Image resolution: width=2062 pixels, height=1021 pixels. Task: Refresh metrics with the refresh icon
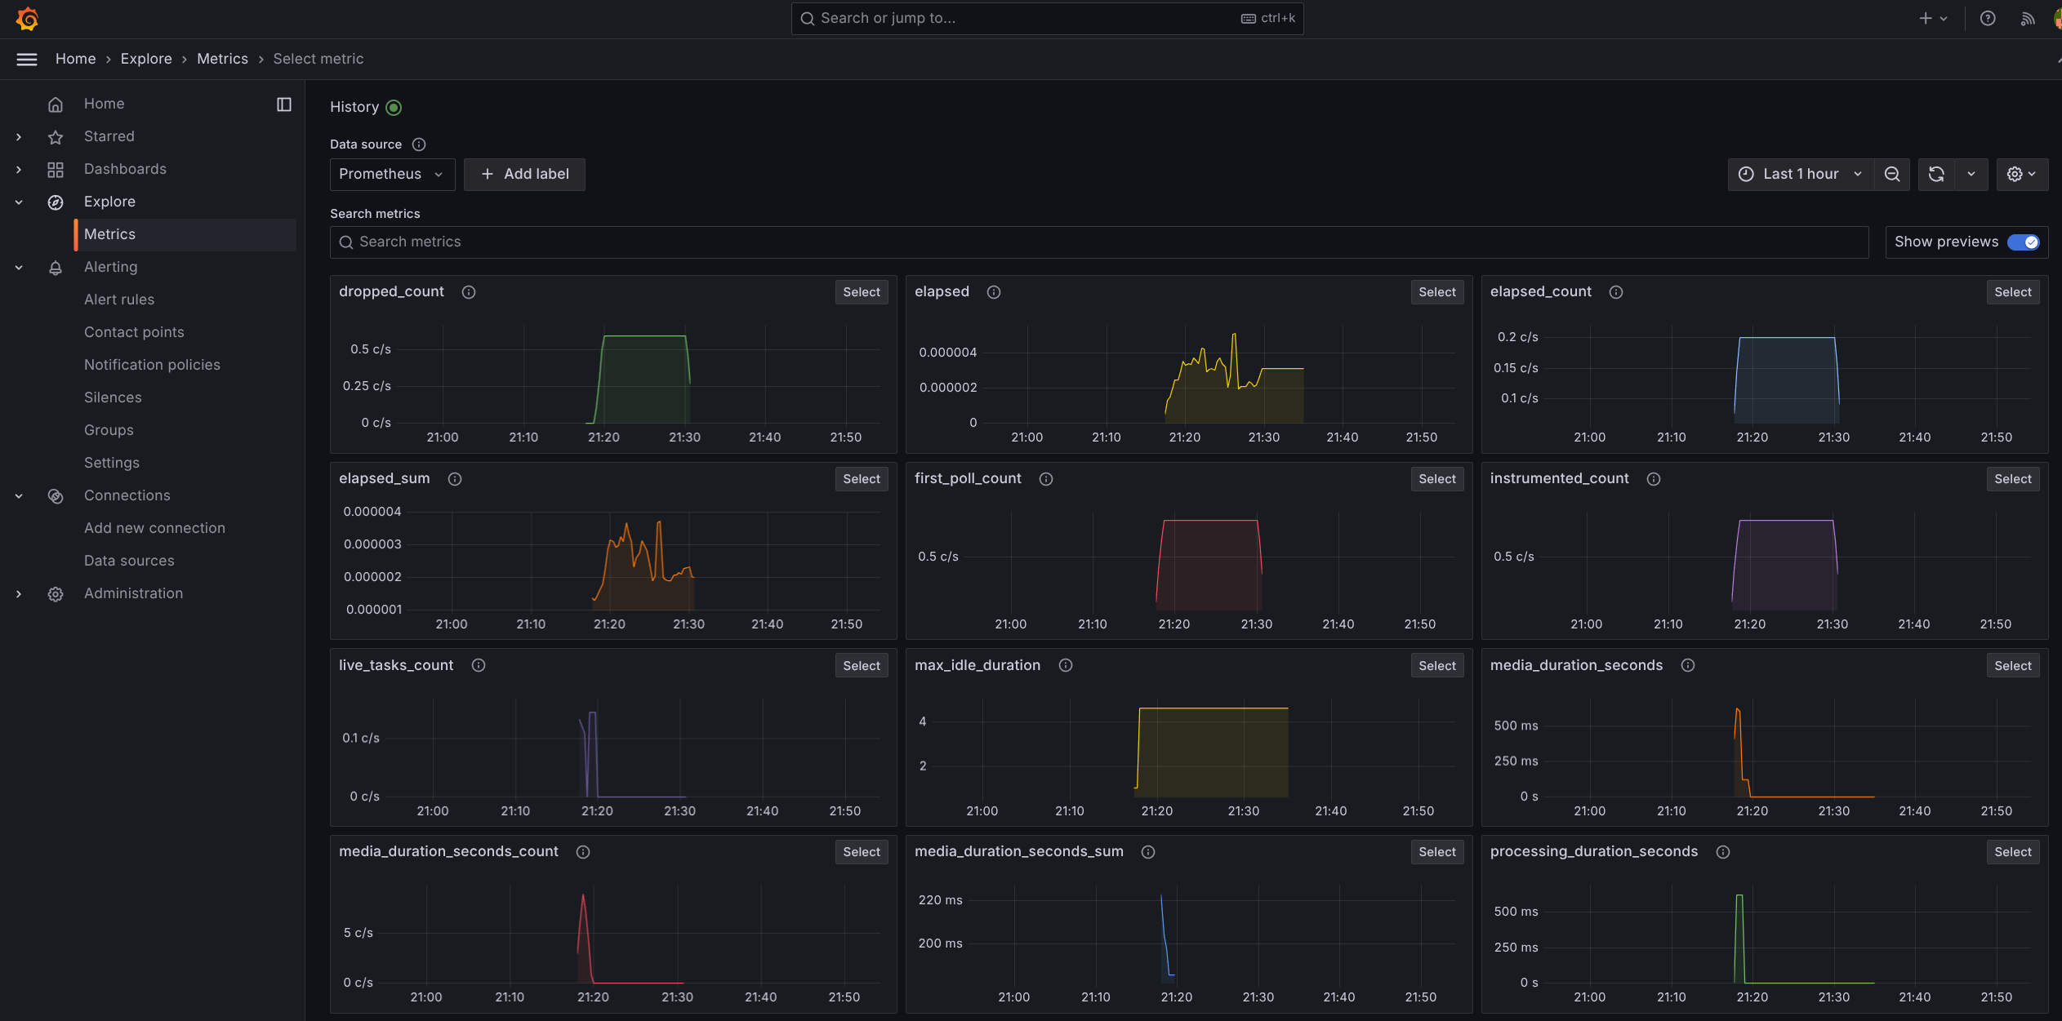tap(1936, 174)
